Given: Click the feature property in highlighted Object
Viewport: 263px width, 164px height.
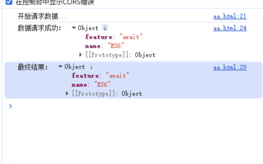Looking at the screenshot, I should [x=85, y=75].
